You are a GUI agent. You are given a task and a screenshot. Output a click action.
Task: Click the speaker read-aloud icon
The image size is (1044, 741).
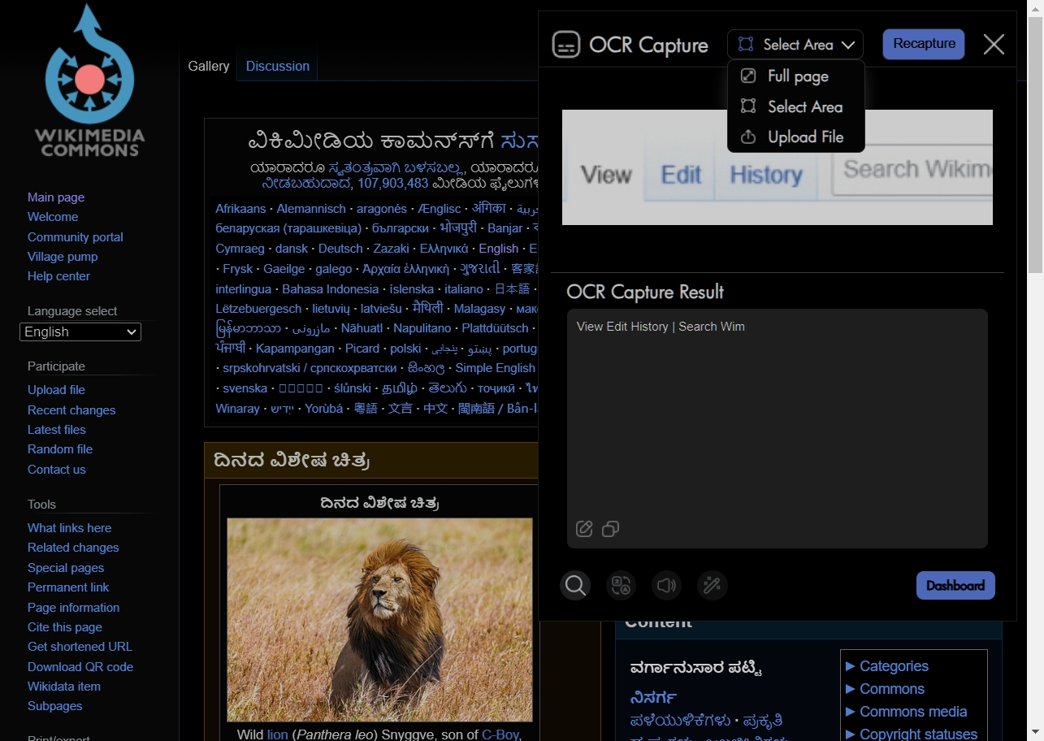[x=666, y=585]
